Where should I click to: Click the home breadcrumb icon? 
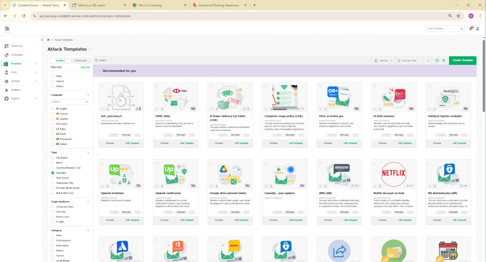pyautogui.click(x=48, y=40)
